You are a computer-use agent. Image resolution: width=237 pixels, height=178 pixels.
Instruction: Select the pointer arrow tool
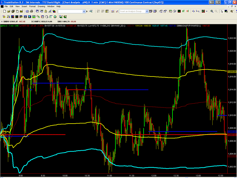pyautogui.click(x=222, y=11)
